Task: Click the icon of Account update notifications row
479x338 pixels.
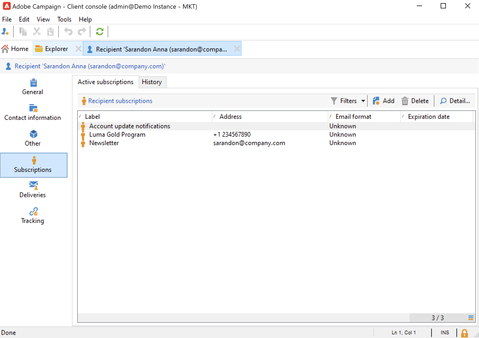Action: [x=83, y=126]
